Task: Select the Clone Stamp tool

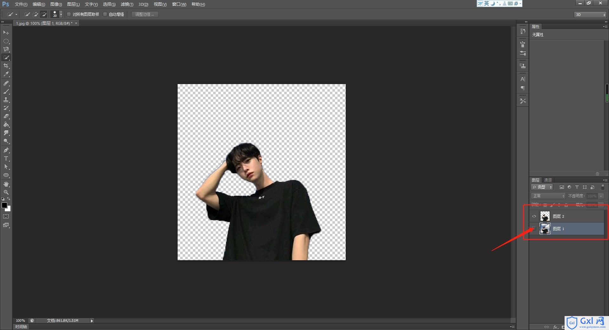Action: pos(6,100)
